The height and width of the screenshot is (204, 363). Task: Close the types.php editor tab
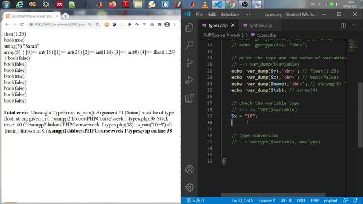[x=233, y=25]
